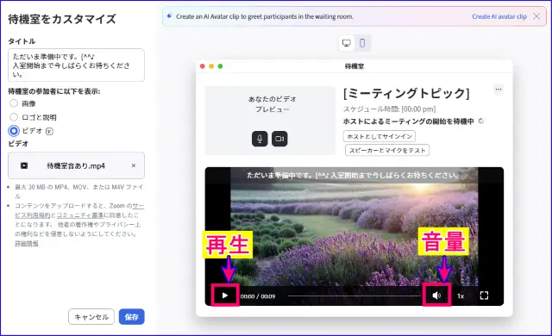552x336 pixels.
Task: Open the Create AI avatar clip link
Action: coord(499,16)
